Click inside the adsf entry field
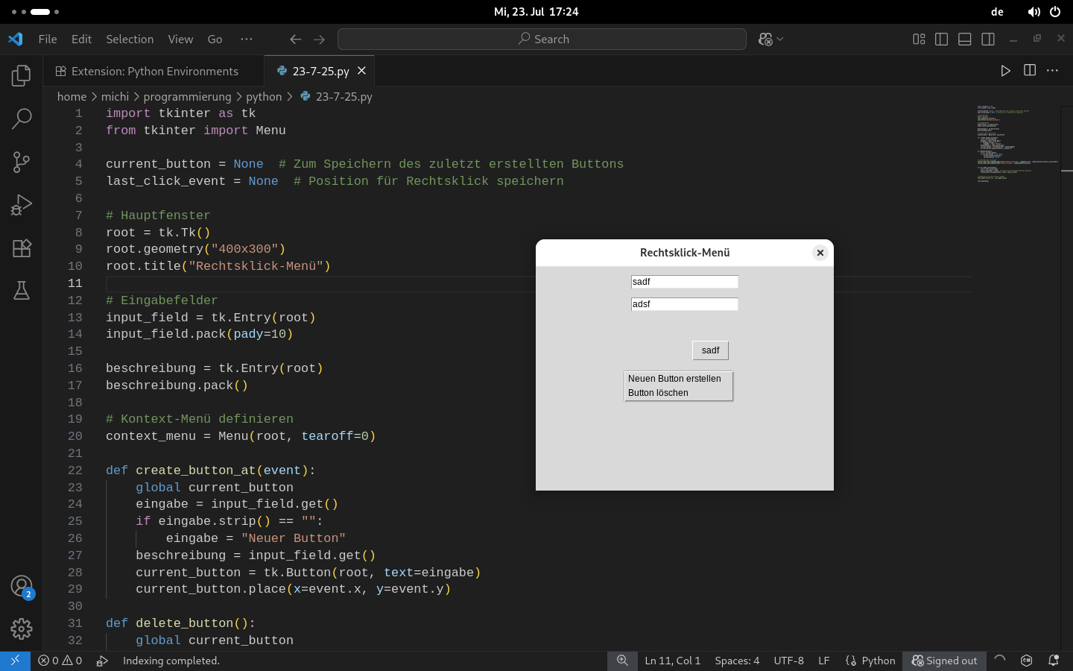 [684, 304]
